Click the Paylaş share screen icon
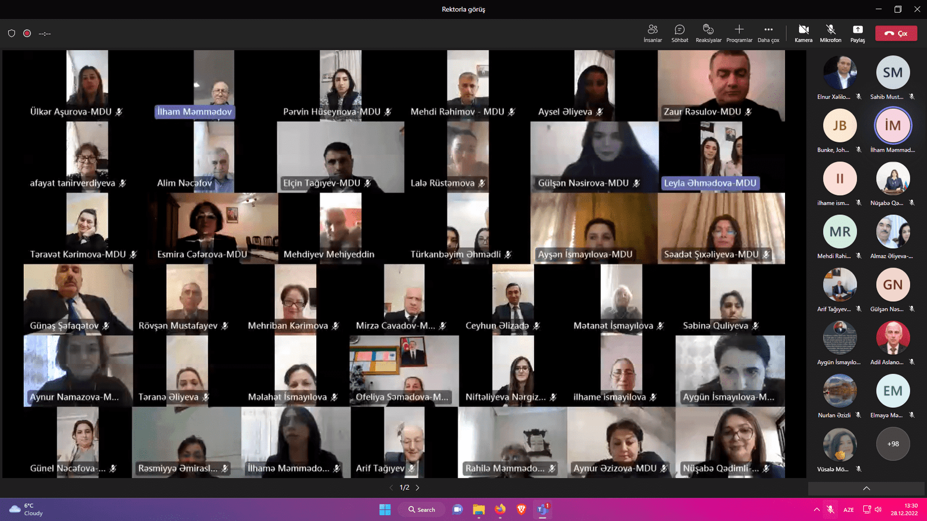This screenshot has width=927, height=521. (857, 33)
